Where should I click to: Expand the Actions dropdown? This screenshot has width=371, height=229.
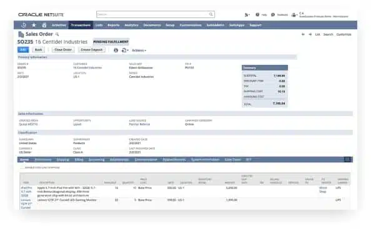coord(139,51)
